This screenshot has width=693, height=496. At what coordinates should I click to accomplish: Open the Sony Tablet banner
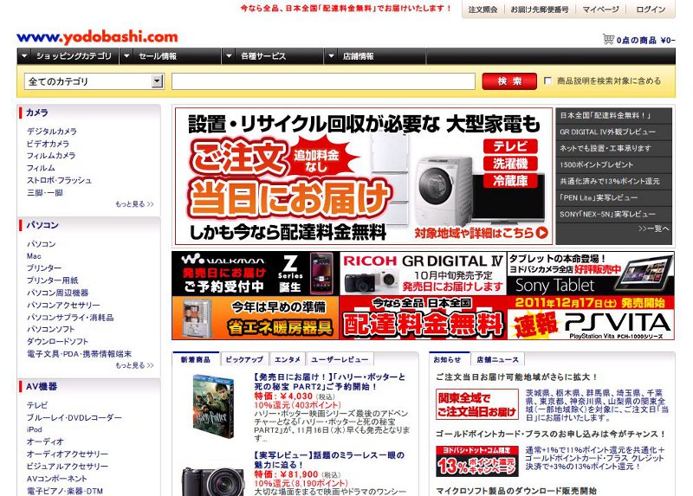pyautogui.click(x=590, y=273)
